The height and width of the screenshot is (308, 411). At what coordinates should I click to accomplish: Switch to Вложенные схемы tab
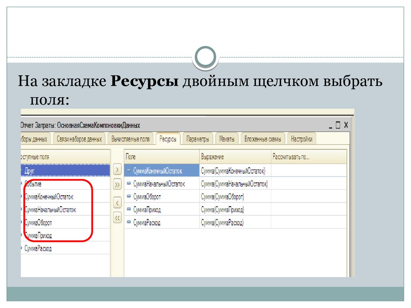[262, 139]
